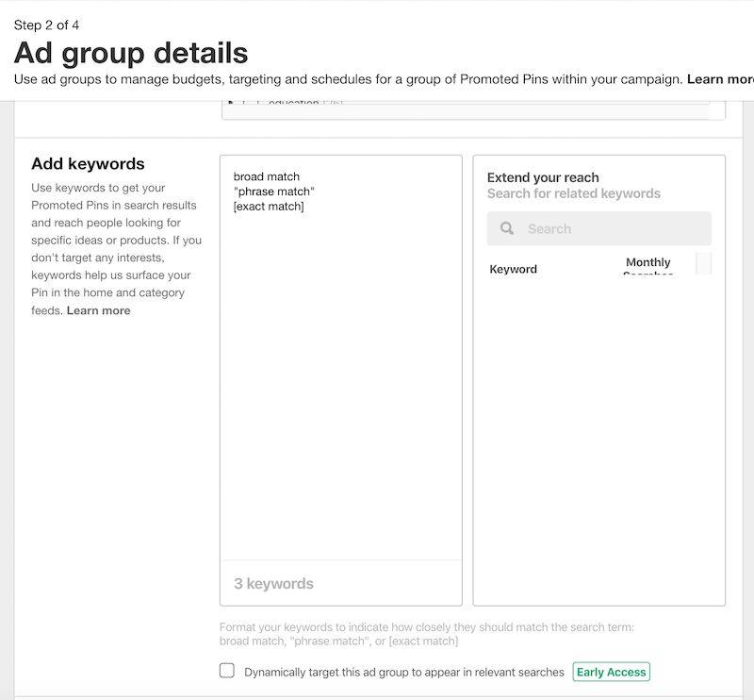Expand the education interest tree item
This screenshot has height=700, width=754.
coord(229,104)
